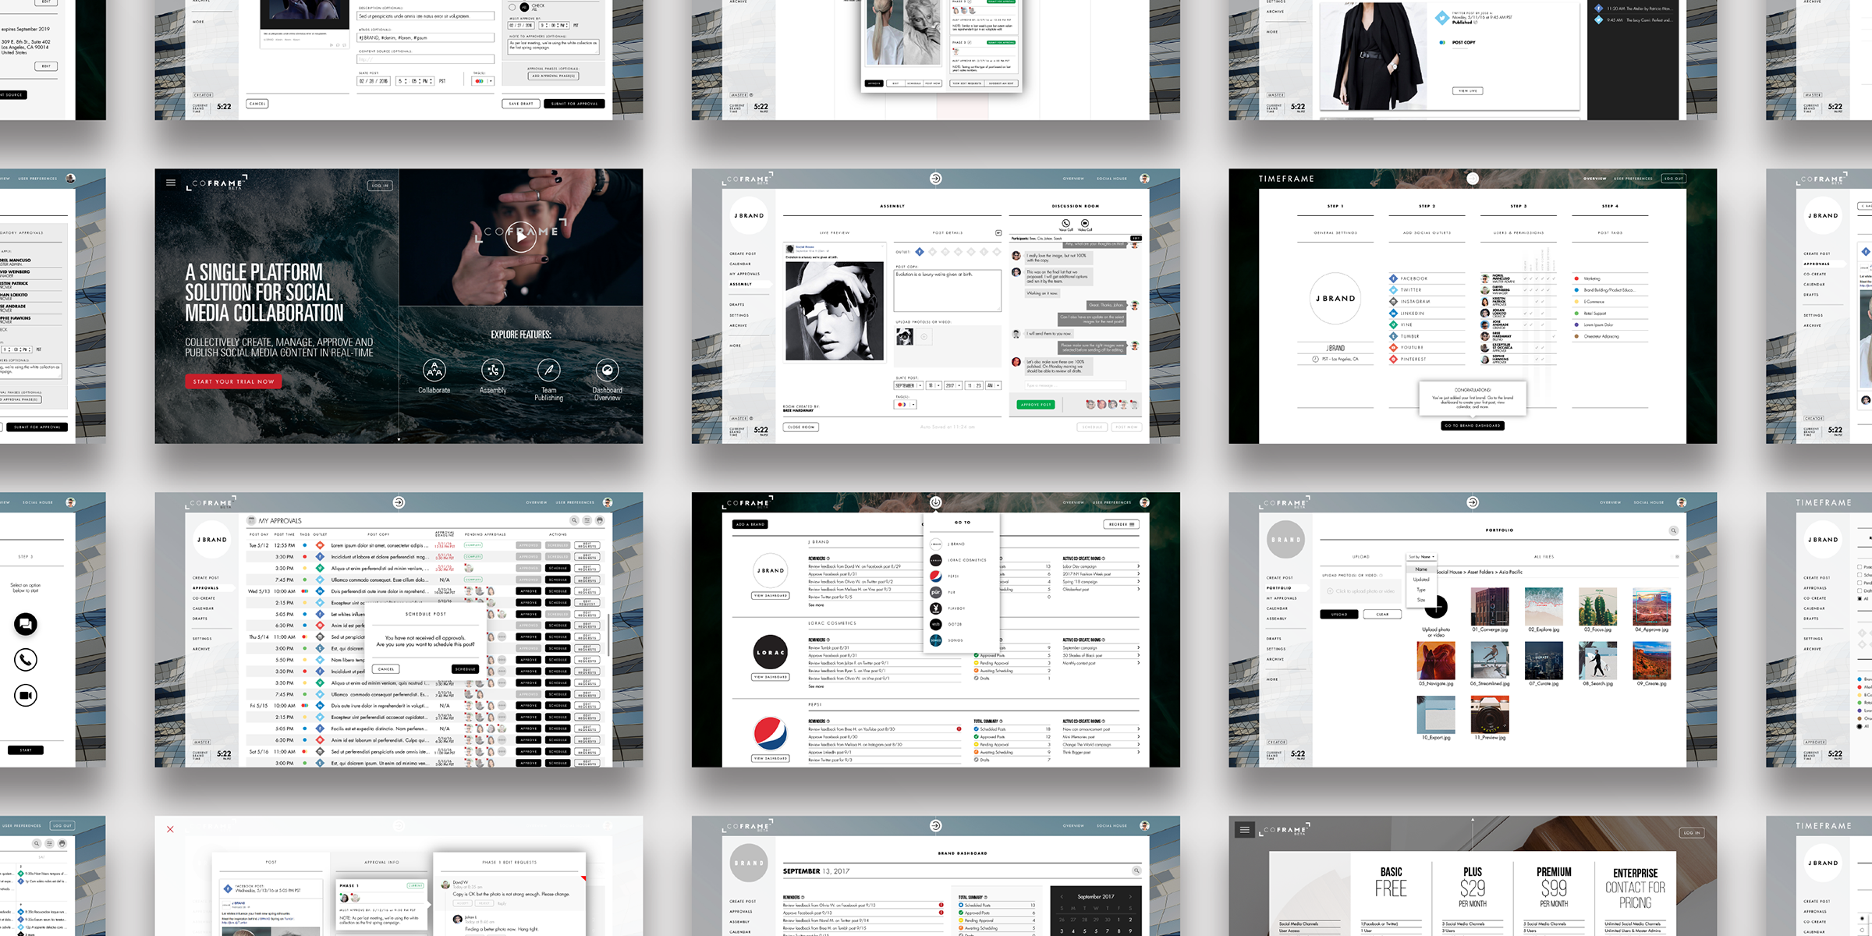Select Updated in the Portfolio sort menu
Screen dimensions: 1872x936
[x=1421, y=580]
